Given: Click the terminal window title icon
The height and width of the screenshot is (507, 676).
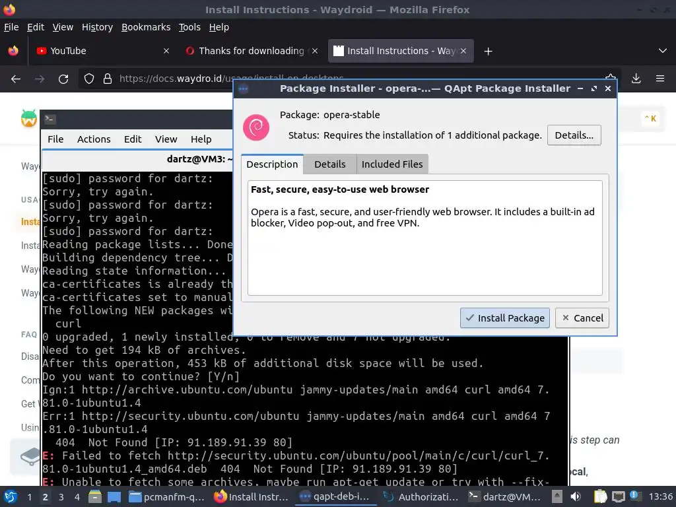Looking at the screenshot, I should [50, 119].
